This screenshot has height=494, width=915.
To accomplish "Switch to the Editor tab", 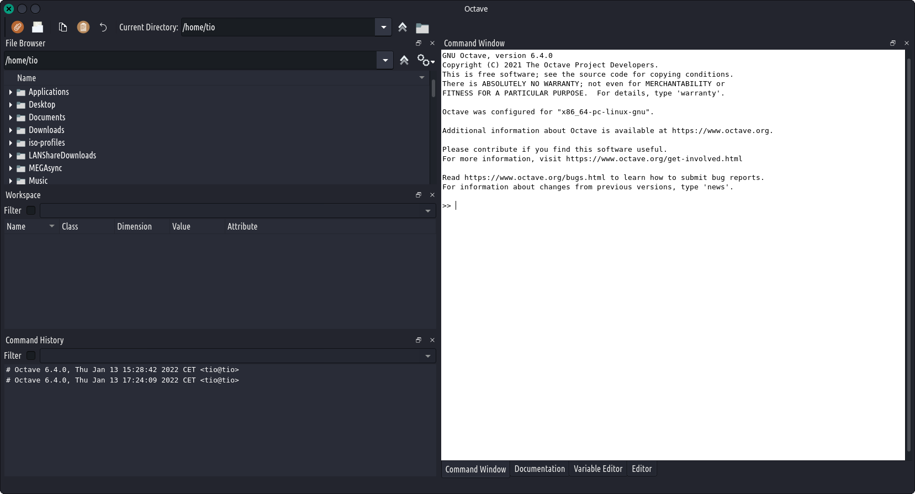I will (642, 469).
